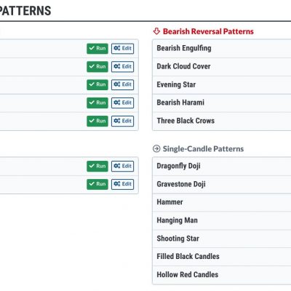Open the Dragonfly Doji scan

(x=221, y=166)
